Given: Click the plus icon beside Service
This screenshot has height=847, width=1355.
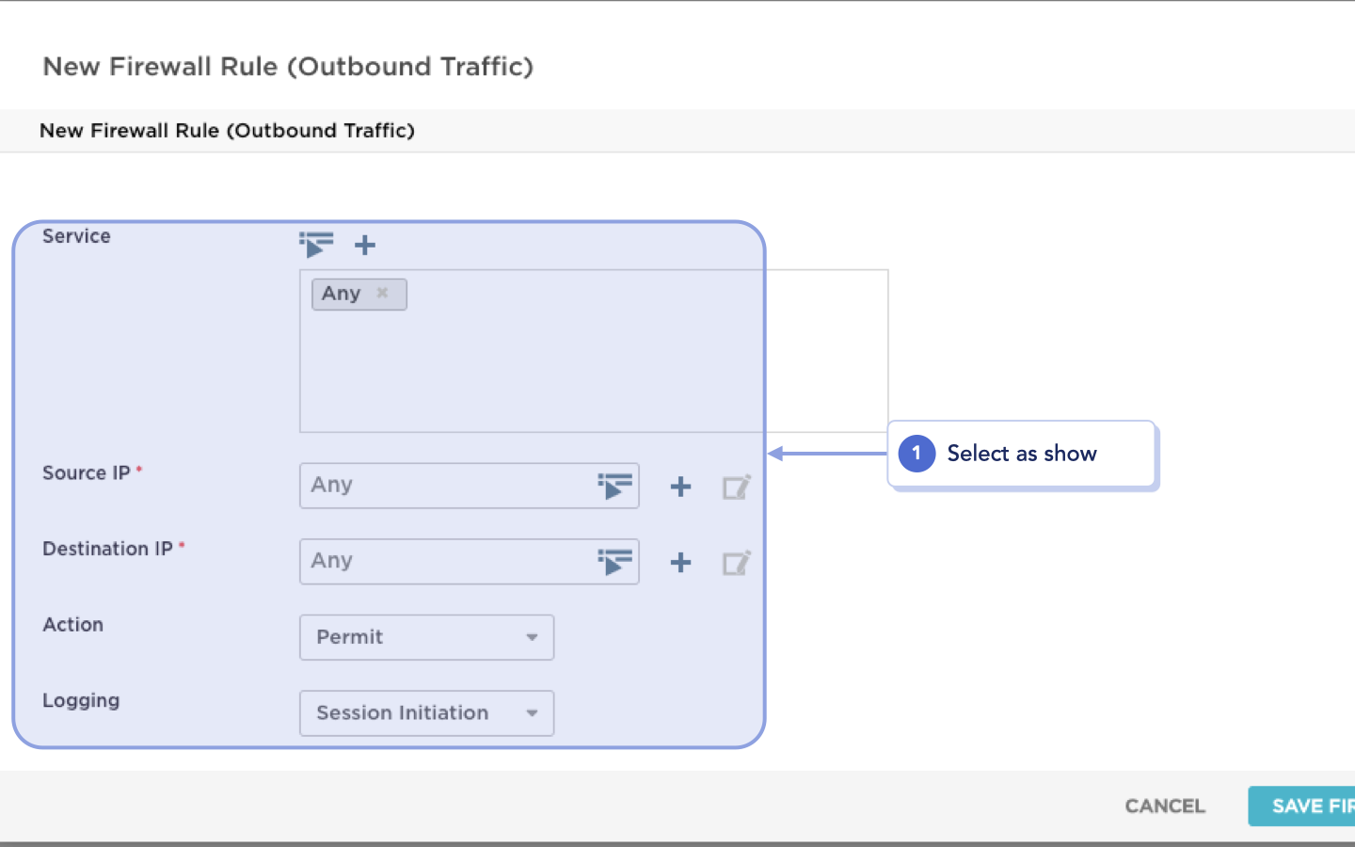Looking at the screenshot, I should click(x=365, y=245).
